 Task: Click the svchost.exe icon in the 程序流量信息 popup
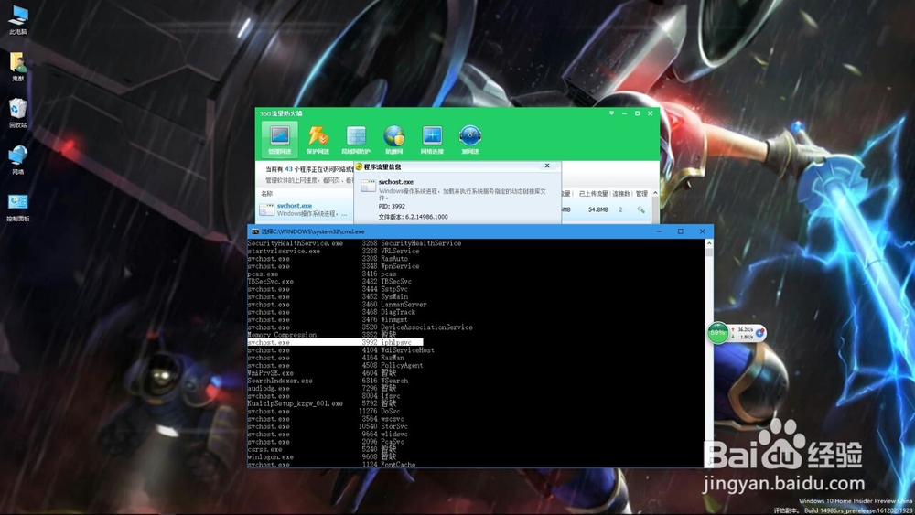[x=368, y=186]
